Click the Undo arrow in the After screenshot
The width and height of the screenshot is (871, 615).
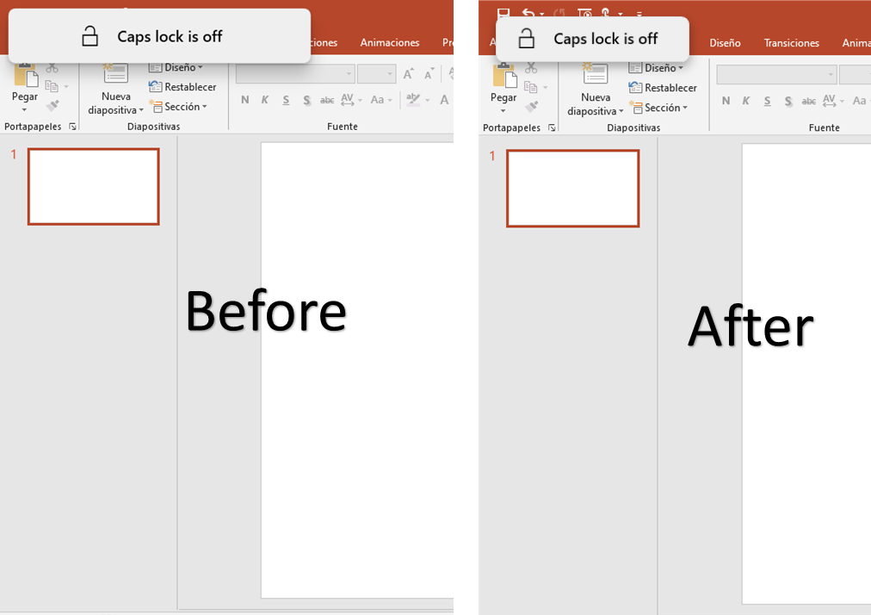click(528, 13)
